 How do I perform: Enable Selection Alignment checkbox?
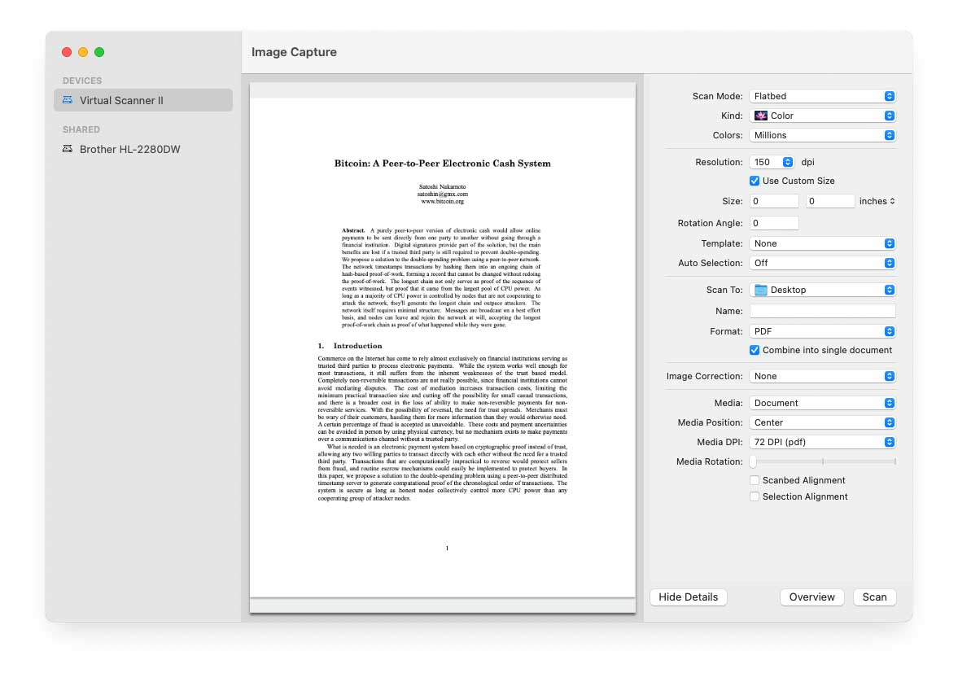[x=755, y=496]
